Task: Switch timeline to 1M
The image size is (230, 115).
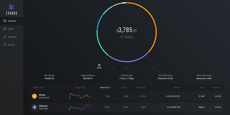Action: (113, 68)
